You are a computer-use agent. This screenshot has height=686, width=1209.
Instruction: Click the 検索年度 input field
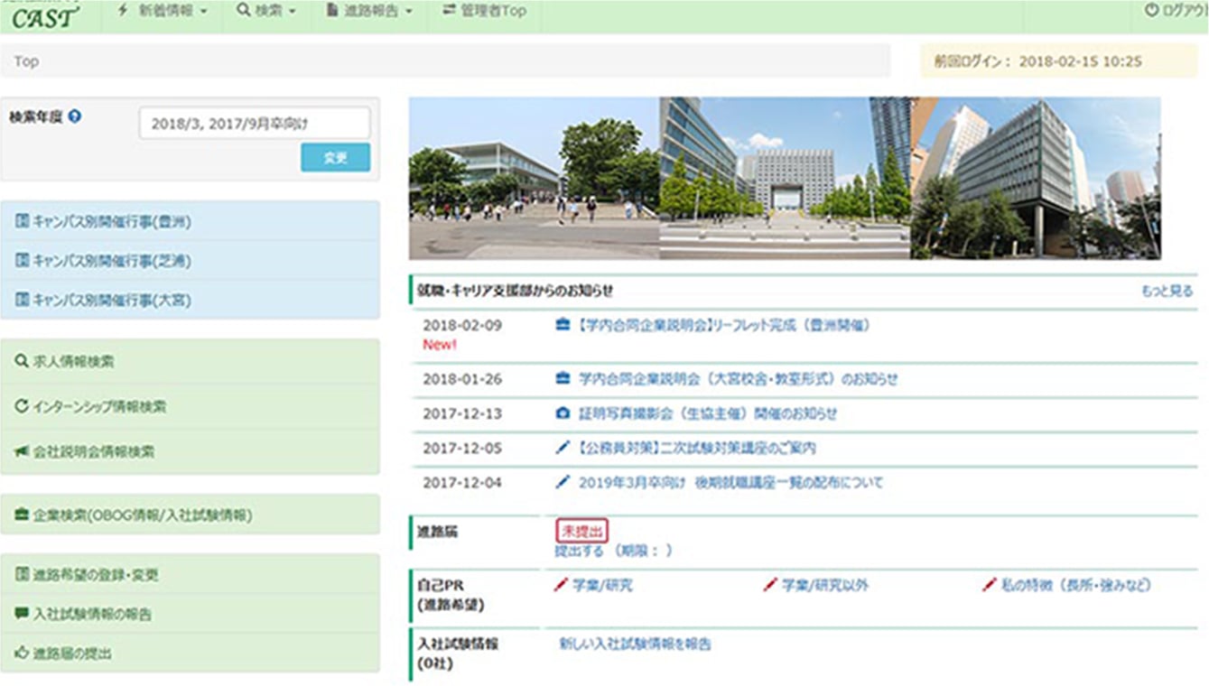pos(254,124)
